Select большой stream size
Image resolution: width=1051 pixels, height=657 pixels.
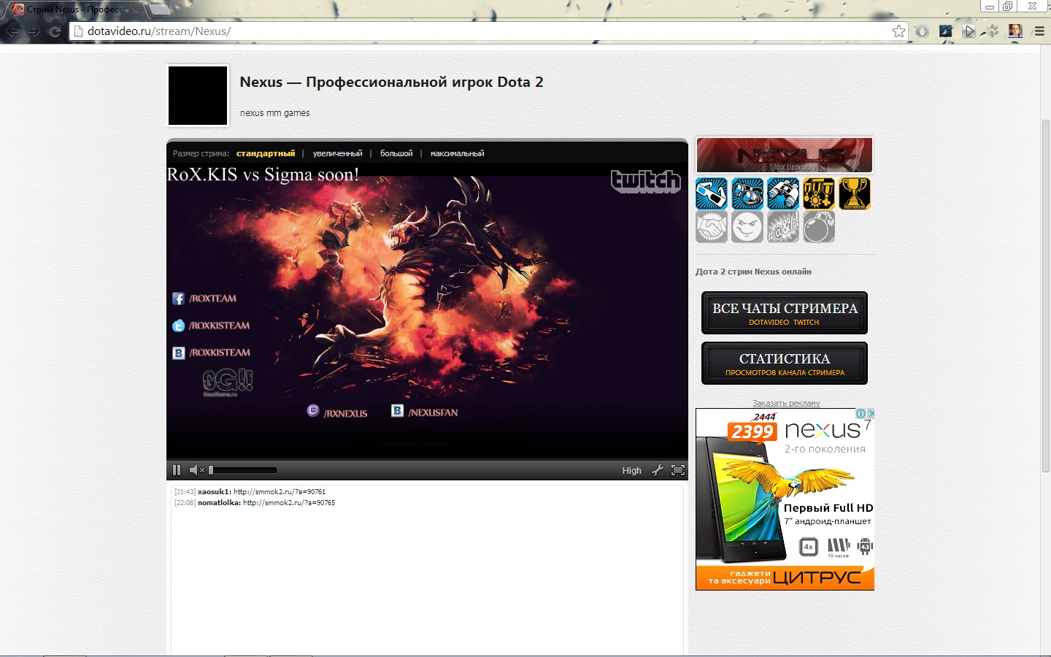(x=396, y=153)
